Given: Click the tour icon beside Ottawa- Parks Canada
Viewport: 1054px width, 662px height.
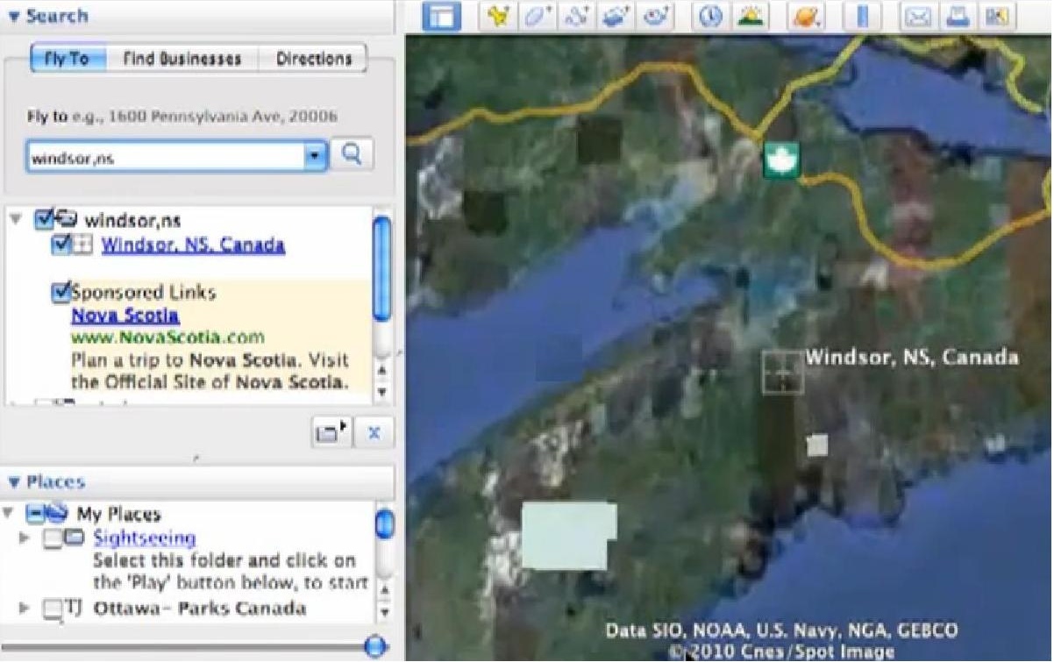Looking at the screenshot, I should pos(74,607).
